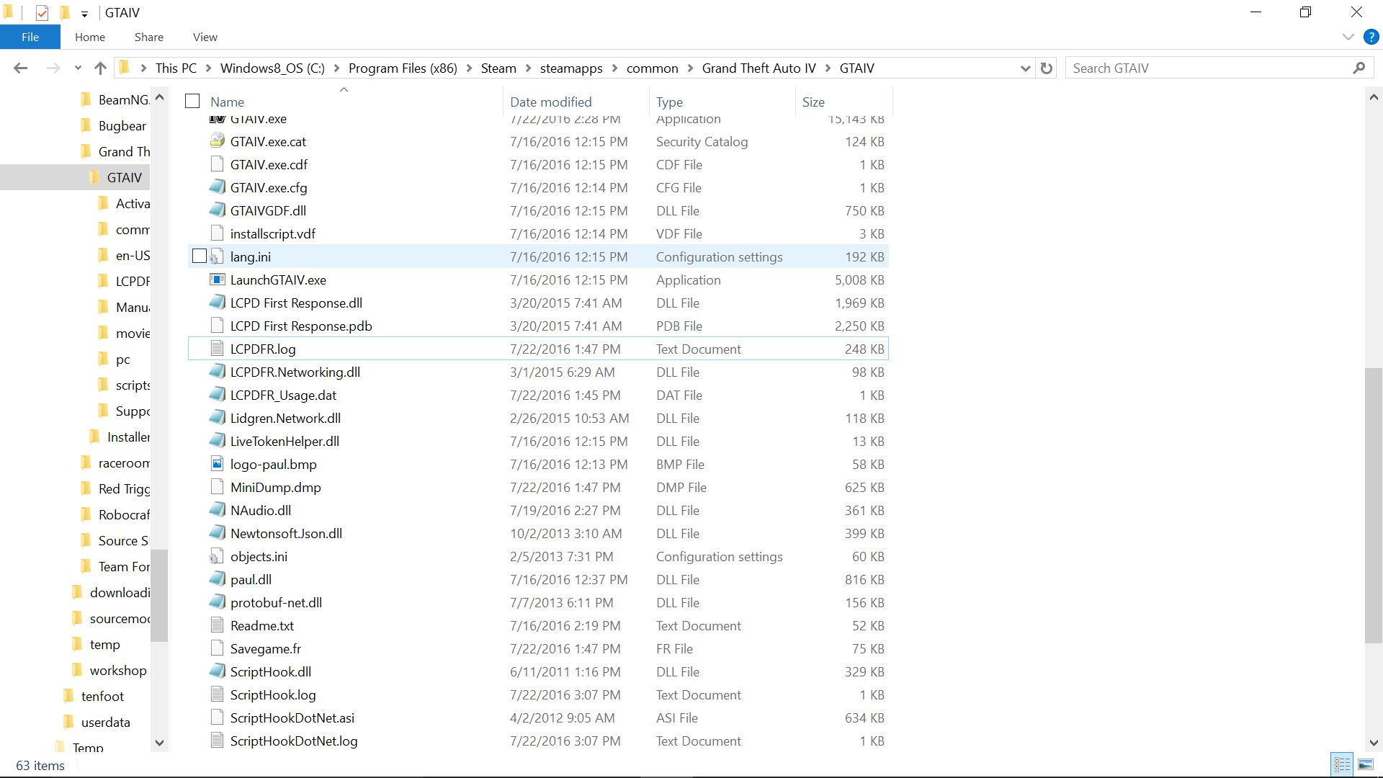Viewport: 1383px width, 778px height.
Task: Open the View ribbon tab
Action: (205, 37)
